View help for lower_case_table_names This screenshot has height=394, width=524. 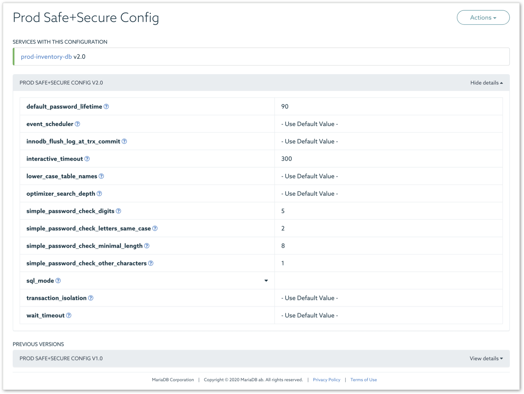tap(101, 176)
